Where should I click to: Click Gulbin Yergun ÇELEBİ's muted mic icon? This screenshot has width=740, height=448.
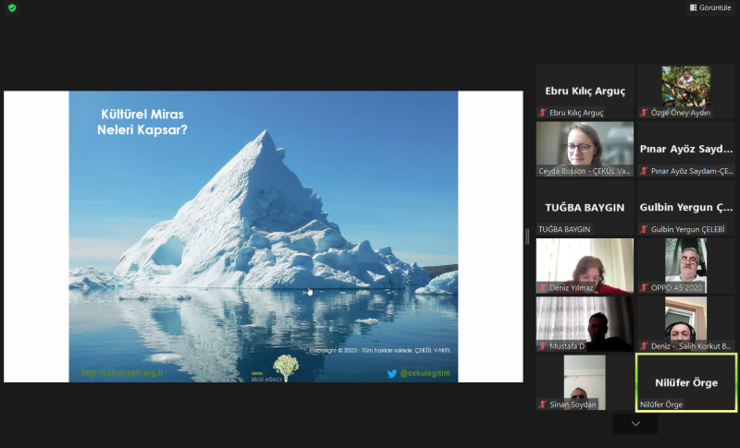click(x=644, y=229)
